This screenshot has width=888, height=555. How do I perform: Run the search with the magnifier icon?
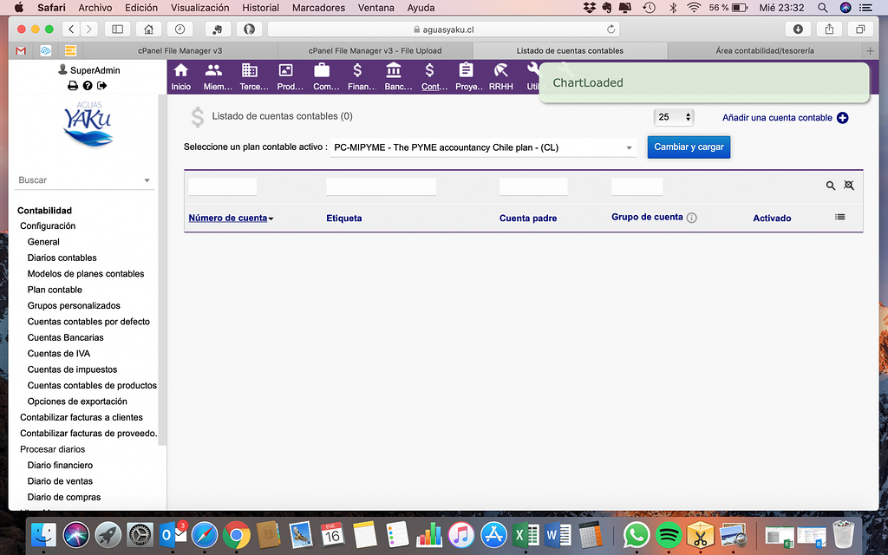click(830, 185)
